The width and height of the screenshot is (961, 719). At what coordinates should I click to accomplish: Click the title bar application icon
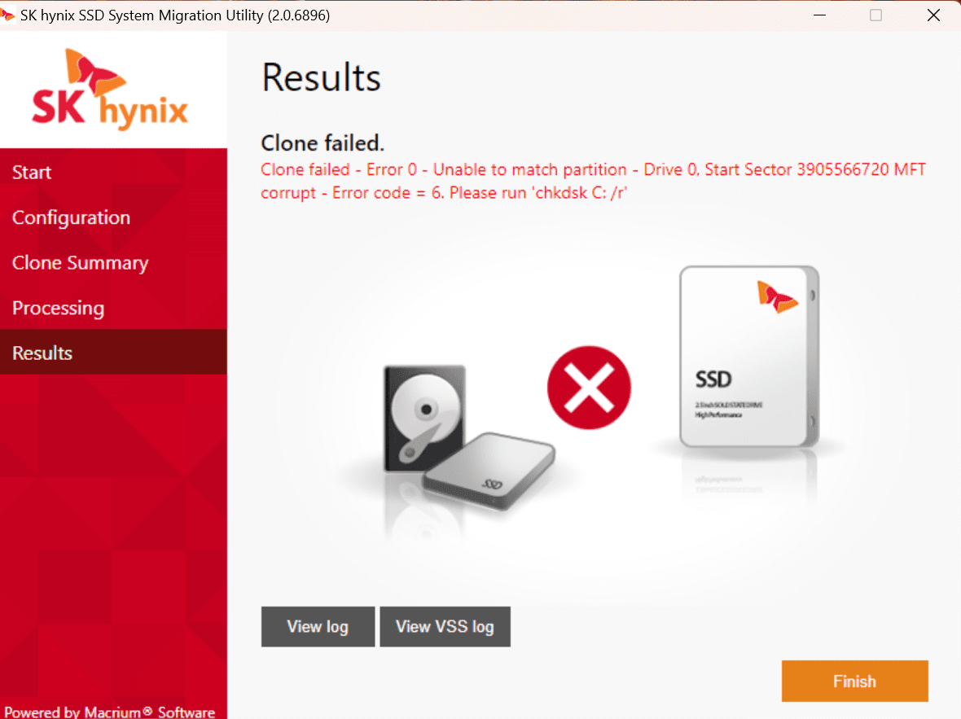(x=8, y=15)
